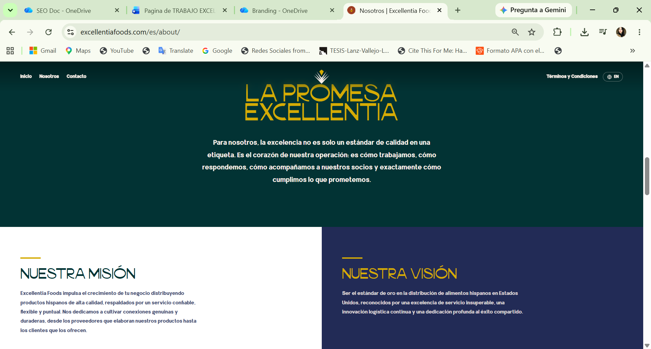Image resolution: width=651 pixels, height=349 pixels.
Task: Open the Gmail bookmark
Action: tap(43, 51)
